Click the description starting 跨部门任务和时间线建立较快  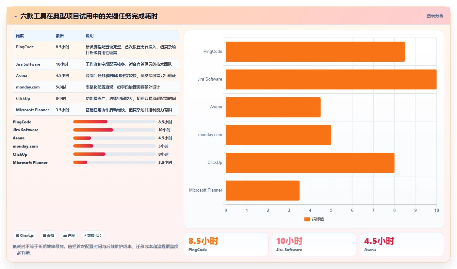click(131, 76)
